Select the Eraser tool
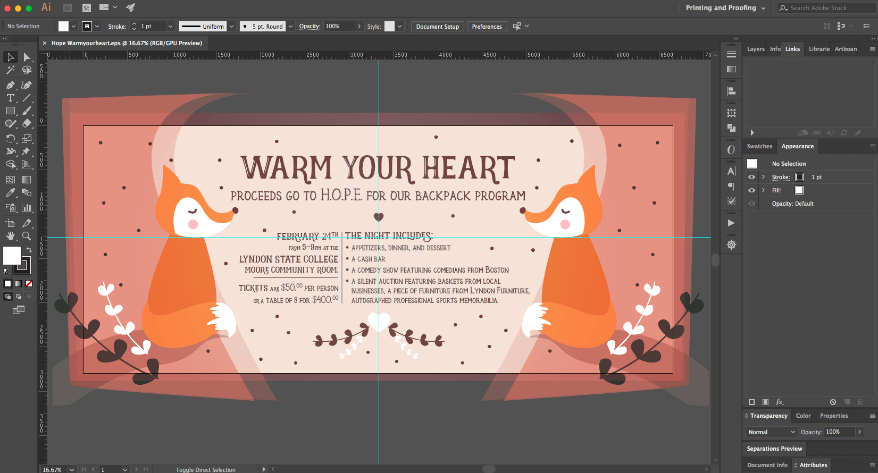Viewport: 878px width, 473px height. 27,123
